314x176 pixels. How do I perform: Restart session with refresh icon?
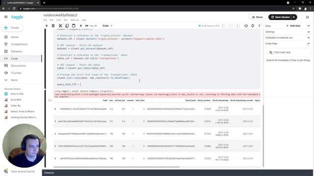pos(253,26)
